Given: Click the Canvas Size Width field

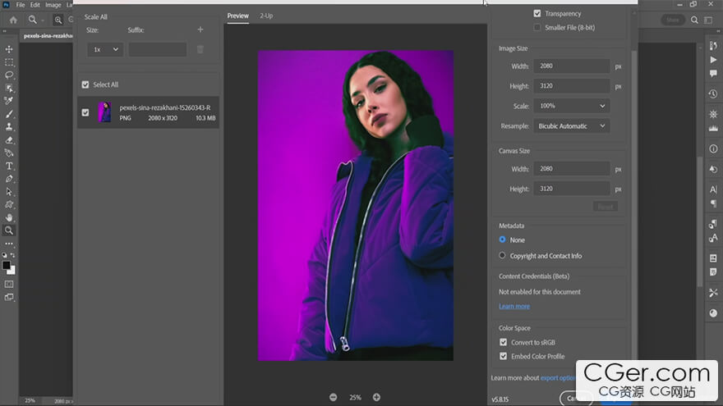Looking at the screenshot, I should coord(571,168).
